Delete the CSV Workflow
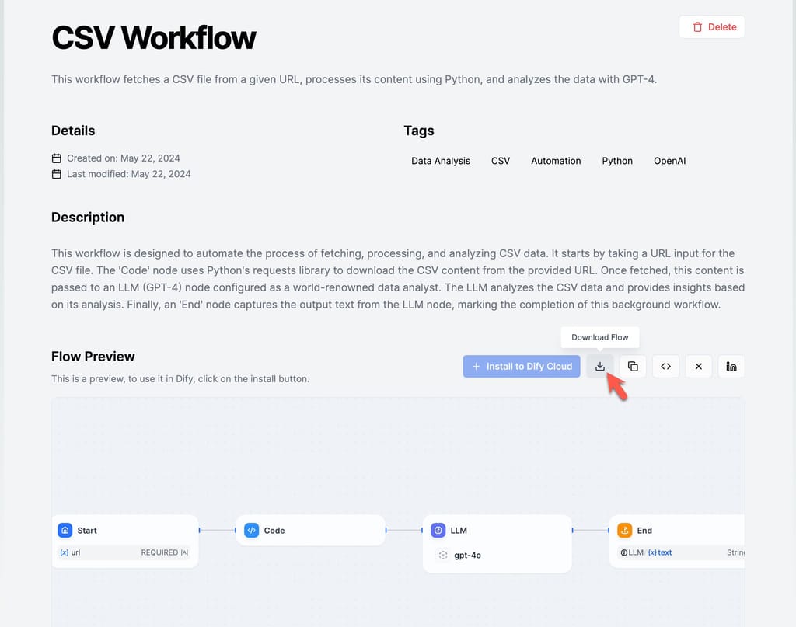The height and width of the screenshot is (627, 796). (x=711, y=26)
